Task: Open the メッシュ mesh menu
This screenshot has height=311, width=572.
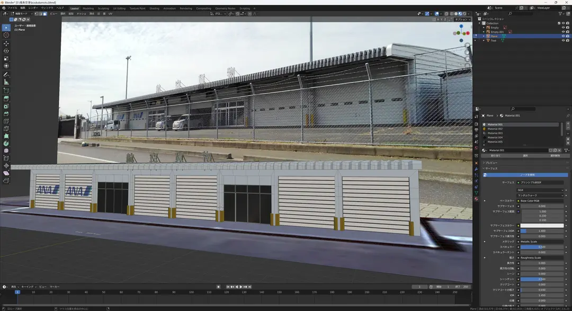Action: click(x=81, y=13)
